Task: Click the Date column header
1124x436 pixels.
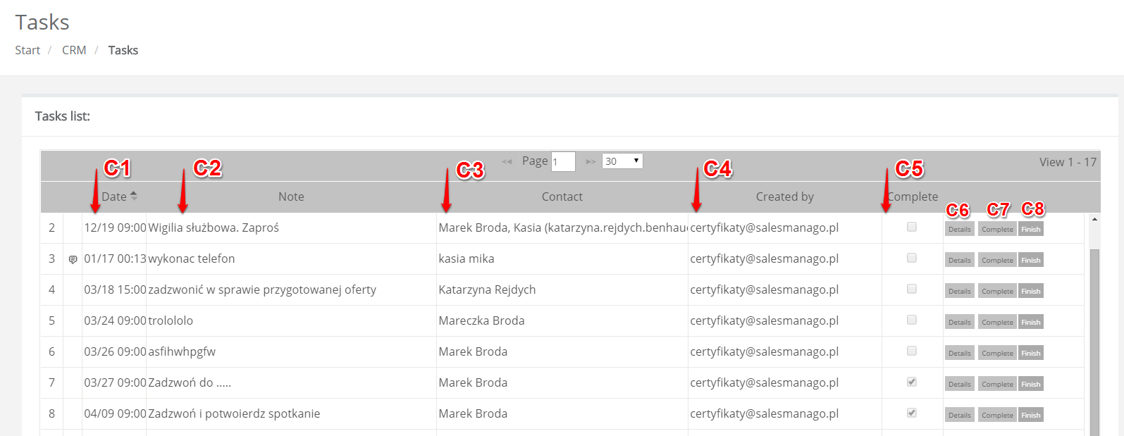Action: [114, 197]
